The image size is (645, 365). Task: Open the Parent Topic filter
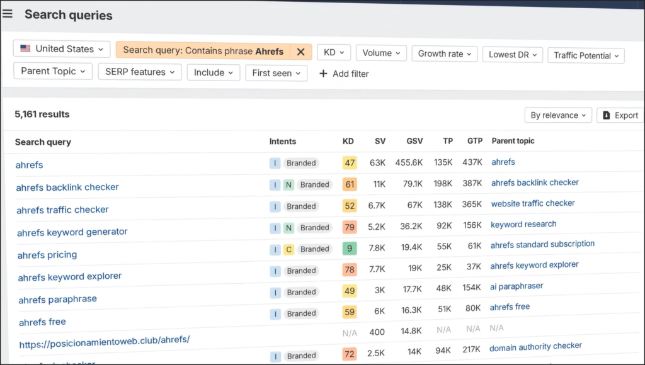pyautogui.click(x=53, y=71)
